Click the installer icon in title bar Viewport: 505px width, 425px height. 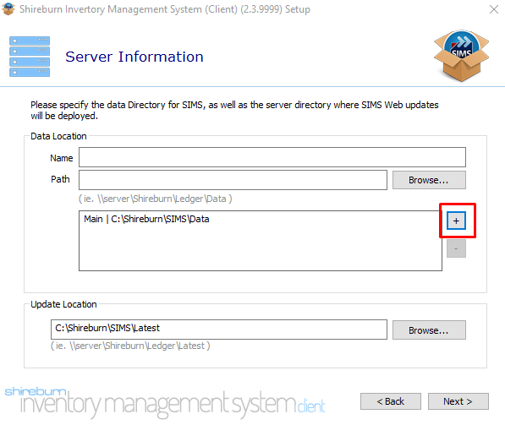pyautogui.click(x=8, y=9)
